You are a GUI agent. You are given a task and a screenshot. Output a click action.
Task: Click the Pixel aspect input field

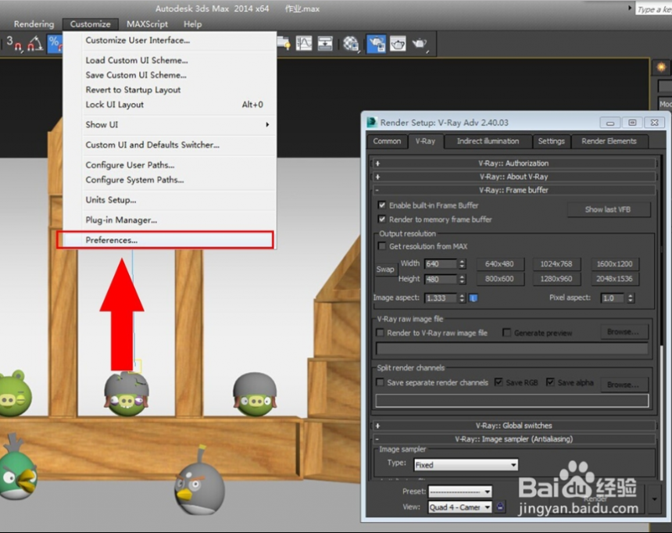(613, 298)
